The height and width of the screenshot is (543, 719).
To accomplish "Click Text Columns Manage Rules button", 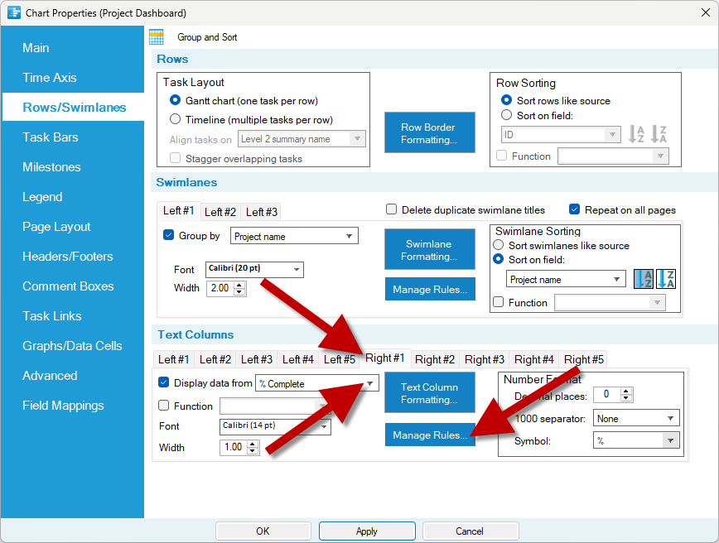I will click(430, 435).
